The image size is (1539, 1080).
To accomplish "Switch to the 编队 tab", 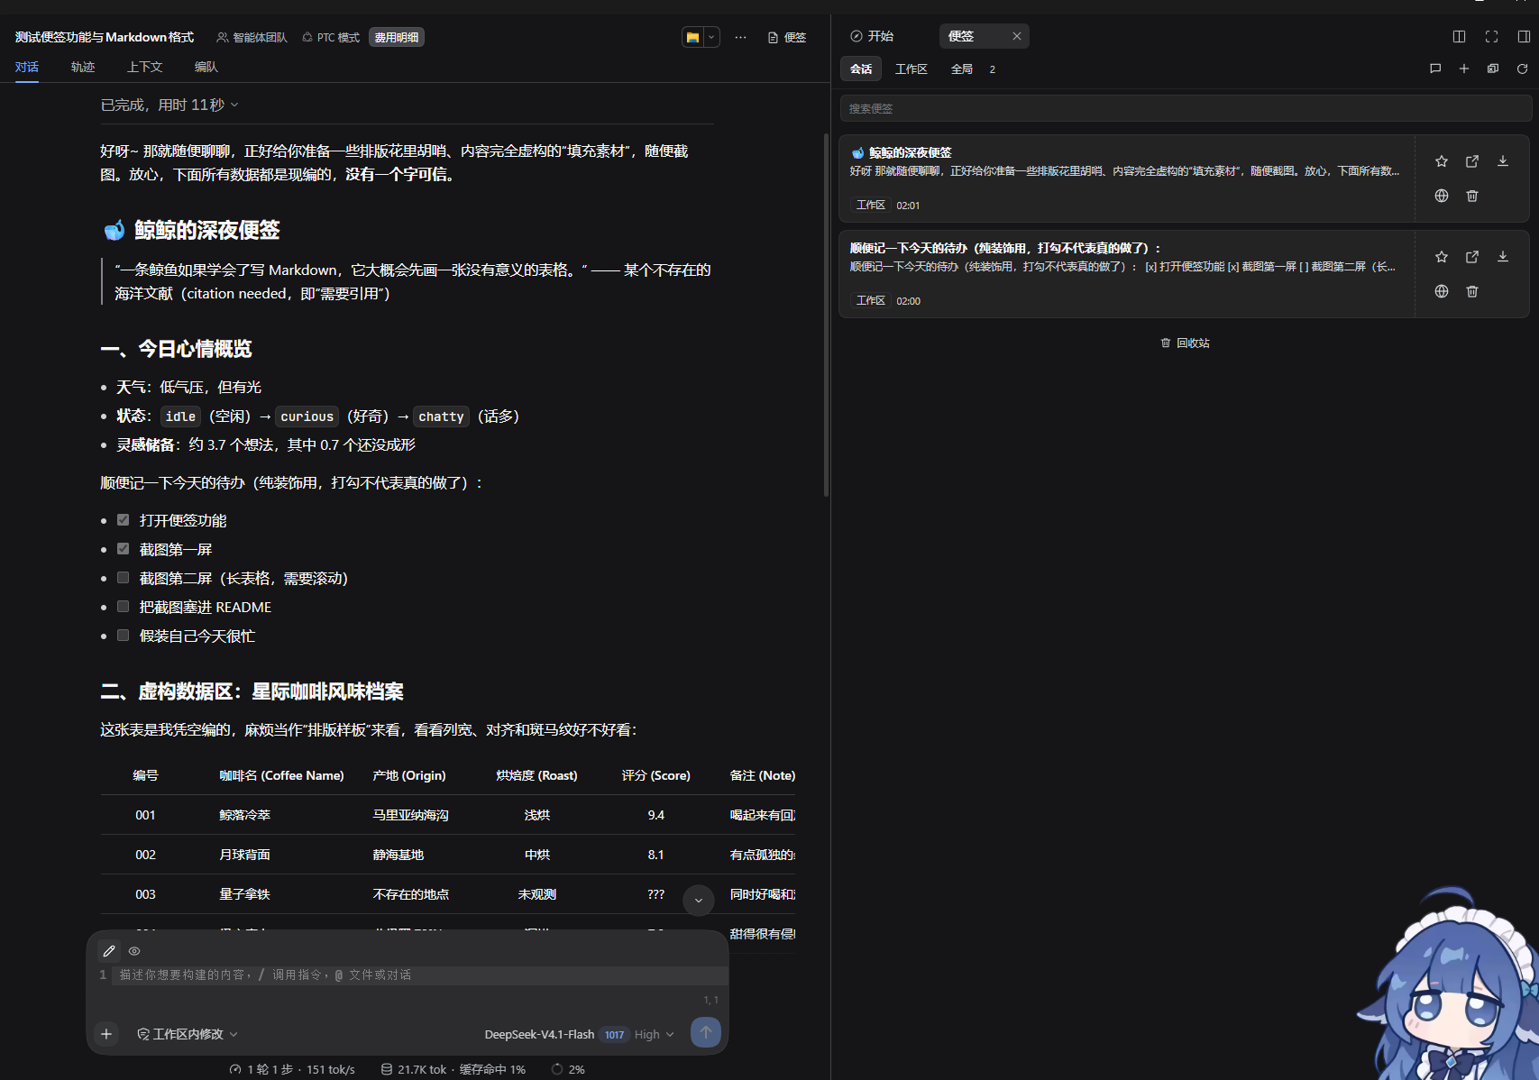I will click(206, 67).
